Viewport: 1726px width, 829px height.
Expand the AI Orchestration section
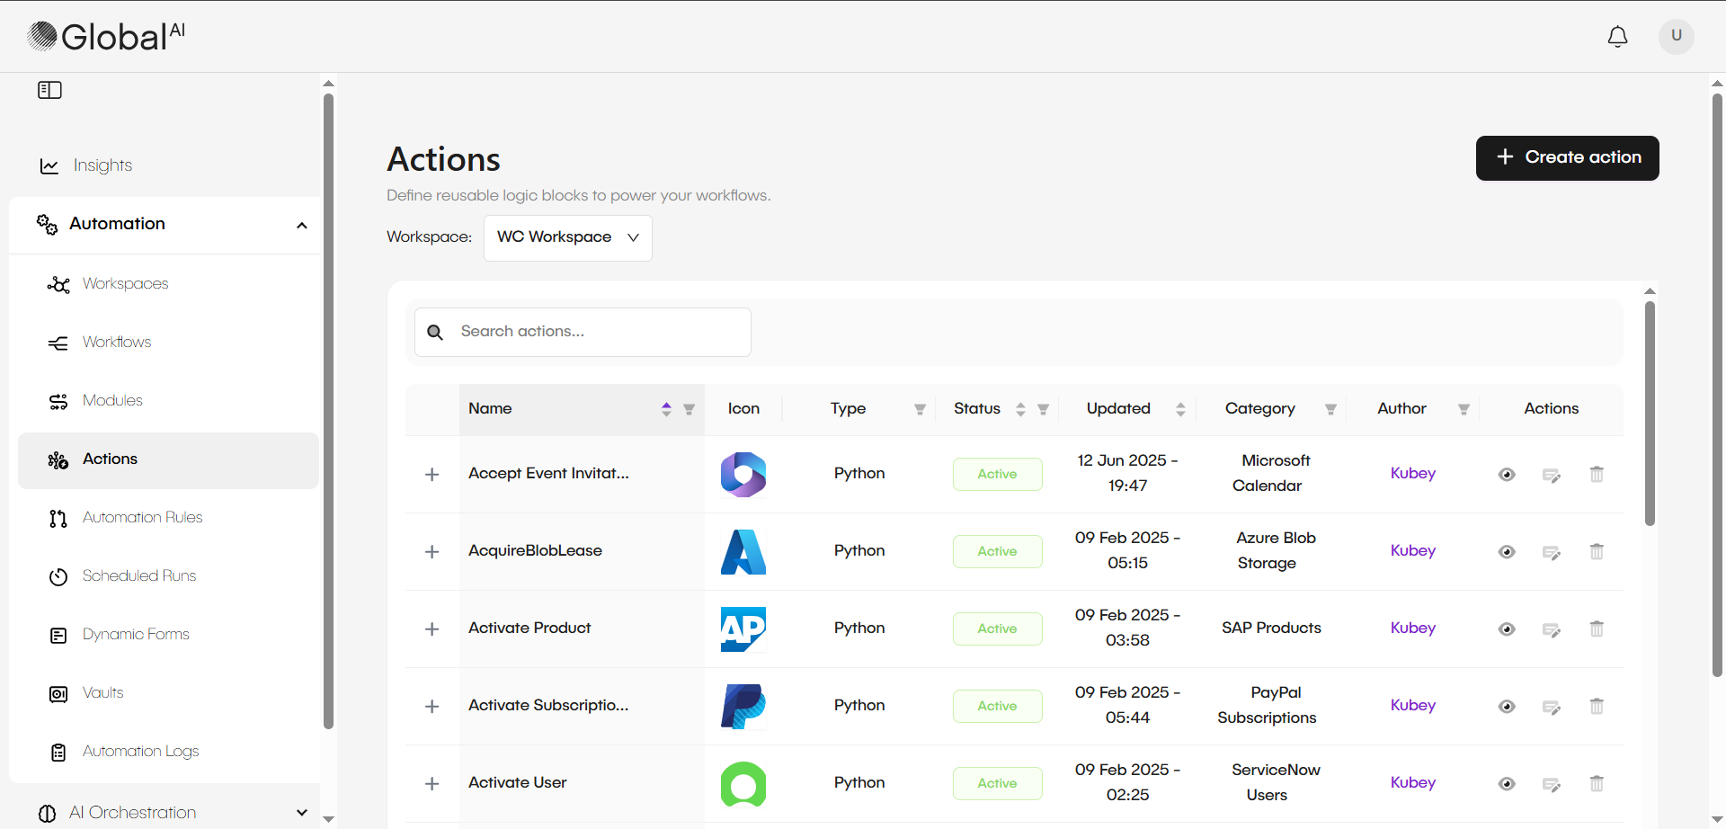(301, 813)
